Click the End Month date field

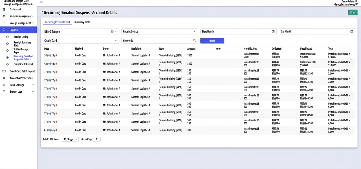[317, 31]
